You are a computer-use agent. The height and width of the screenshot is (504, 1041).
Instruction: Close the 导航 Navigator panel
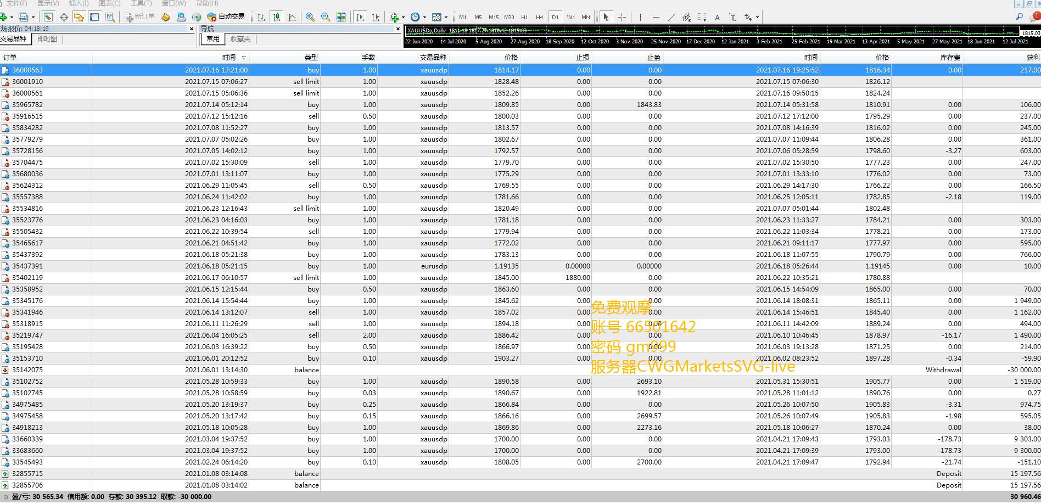[398, 29]
